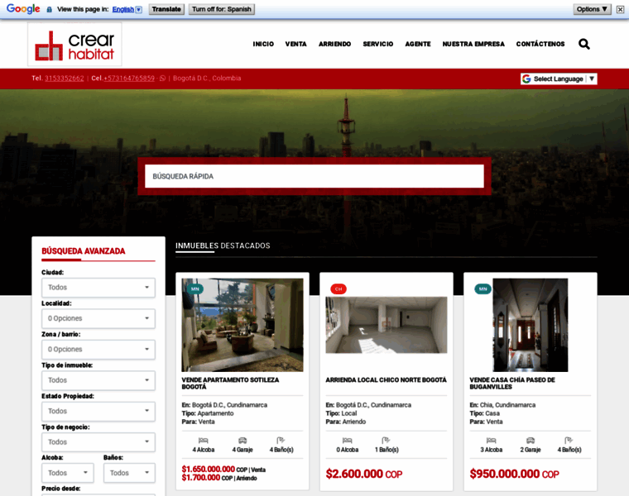Screen dimensions: 629x496
Task: Click the BÚSQUEDA RÁPIDA search field
Action: click(314, 176)
